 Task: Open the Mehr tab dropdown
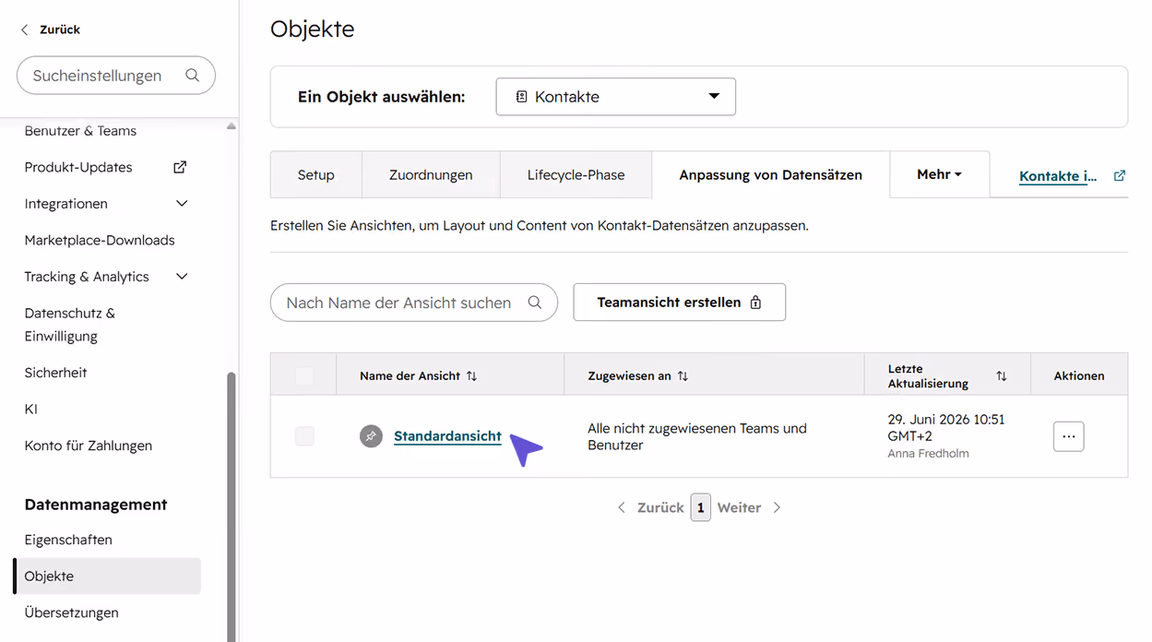(940, 174)
